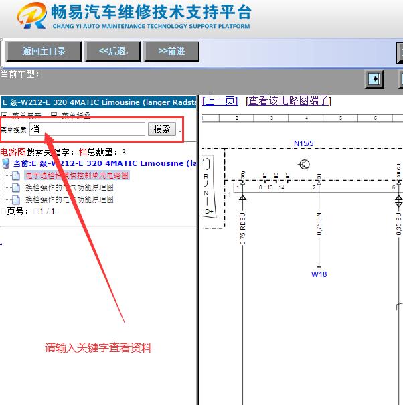The height and width of the screenshot is (405, 403).
Task: Click ground label W18 in the diagram
Action: coord(319,274)
